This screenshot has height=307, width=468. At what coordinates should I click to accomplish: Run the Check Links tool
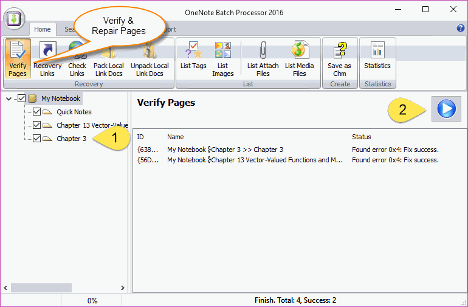[x=77, y=58]
